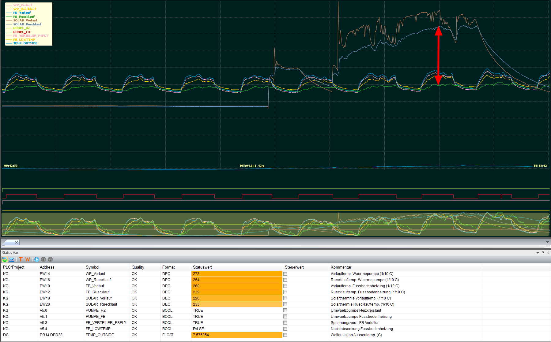Close the chart document tab

(17, 242)
